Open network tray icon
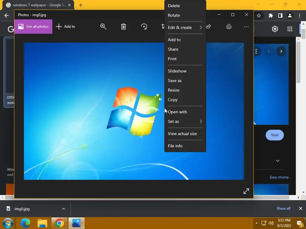Image resolution: width=306 pixels, height=229 pixels. (x=264, y=223)
